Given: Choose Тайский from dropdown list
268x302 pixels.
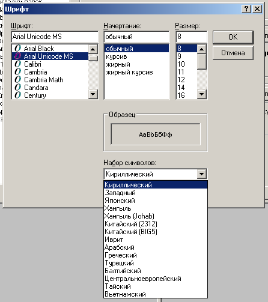Looking at the screenshot, I should (x=156, y=286).
